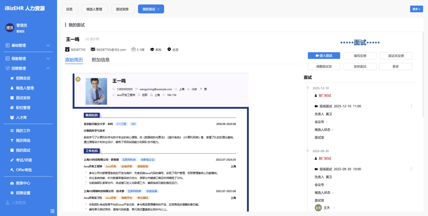This screenshot has width=428, height=216.
Task: Click the 进入面试 button
Action: click(x=324, y=56)
